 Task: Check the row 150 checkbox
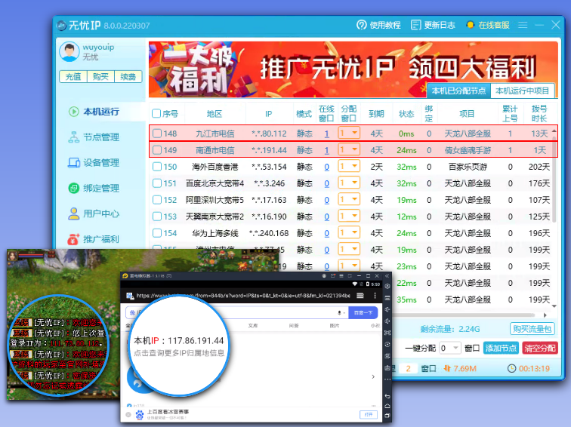157,167
